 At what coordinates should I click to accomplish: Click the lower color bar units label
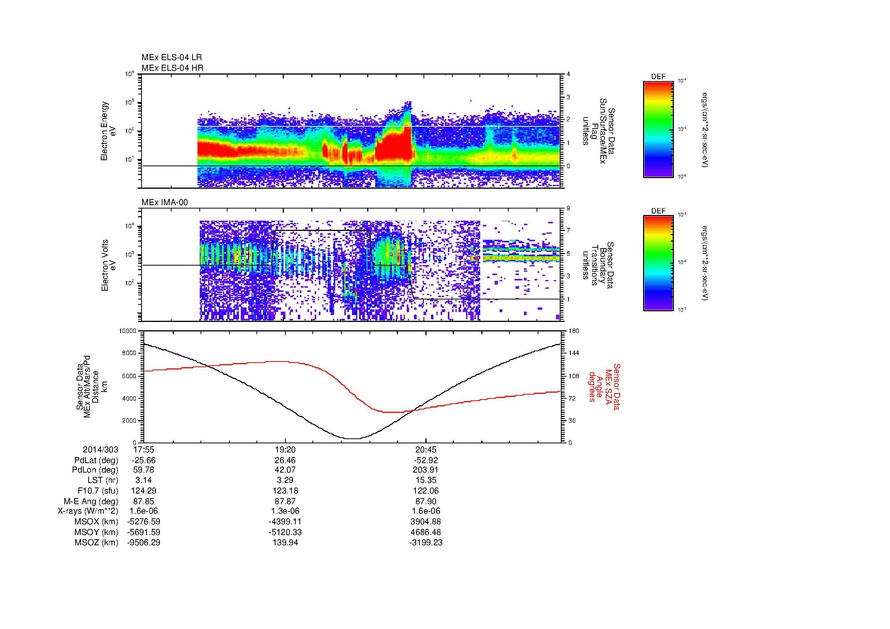tap(705, 263)
